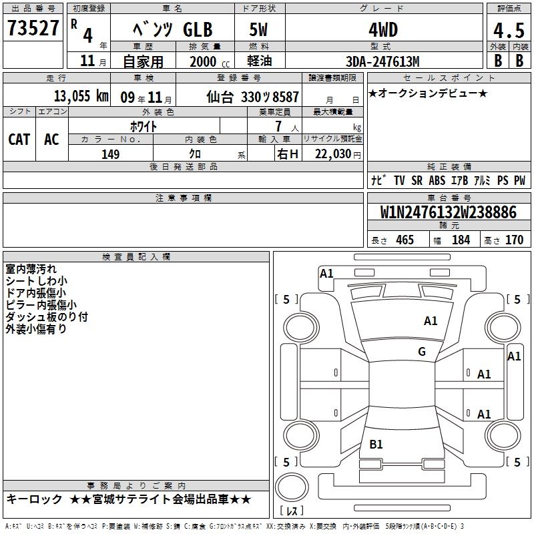This screenshot has width=534, height=534.
Task: Click the sales point ★オークションデビュー★
Action: 428,93
